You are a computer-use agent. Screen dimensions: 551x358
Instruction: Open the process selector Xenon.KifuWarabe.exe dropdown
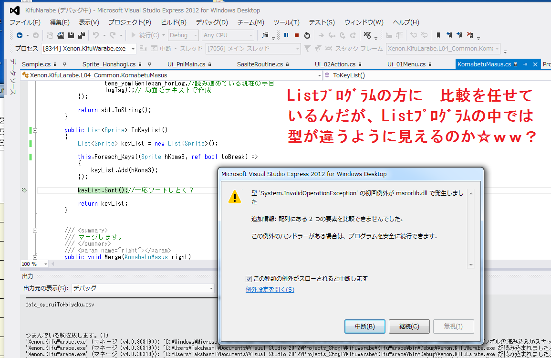(x=89, y=49)
